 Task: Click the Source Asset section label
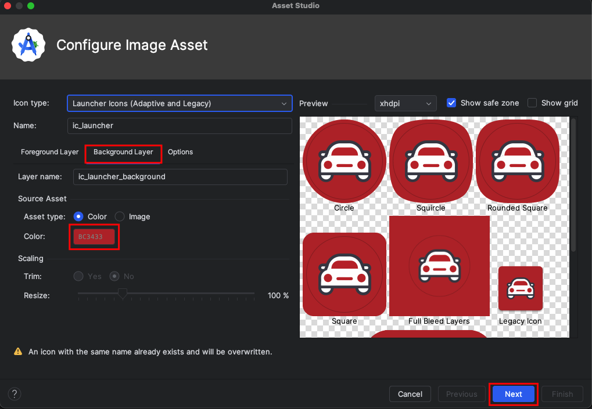tap(42, 198)
